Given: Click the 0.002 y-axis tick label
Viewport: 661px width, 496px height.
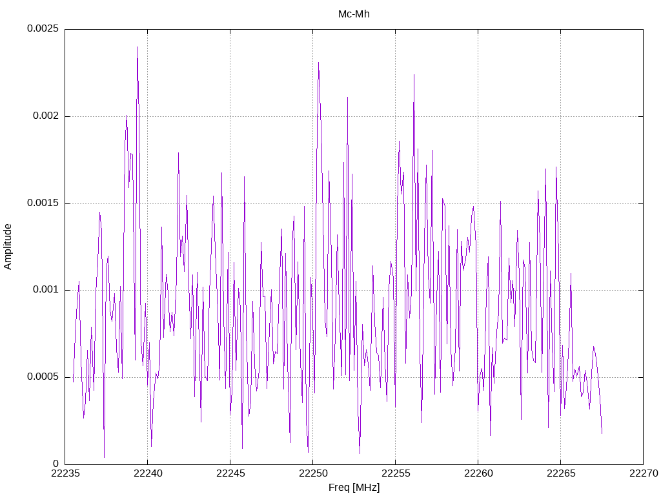Looking at the screenshot, I should click(x=46, y=116).
